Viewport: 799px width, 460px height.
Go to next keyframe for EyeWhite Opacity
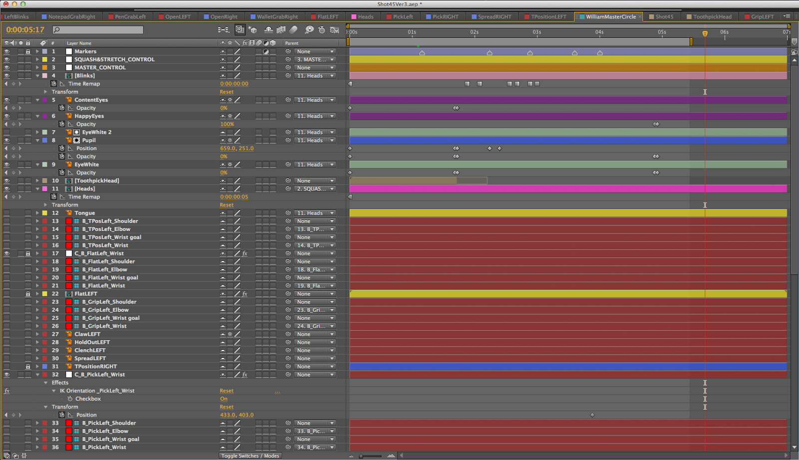(x=20, y=173)
